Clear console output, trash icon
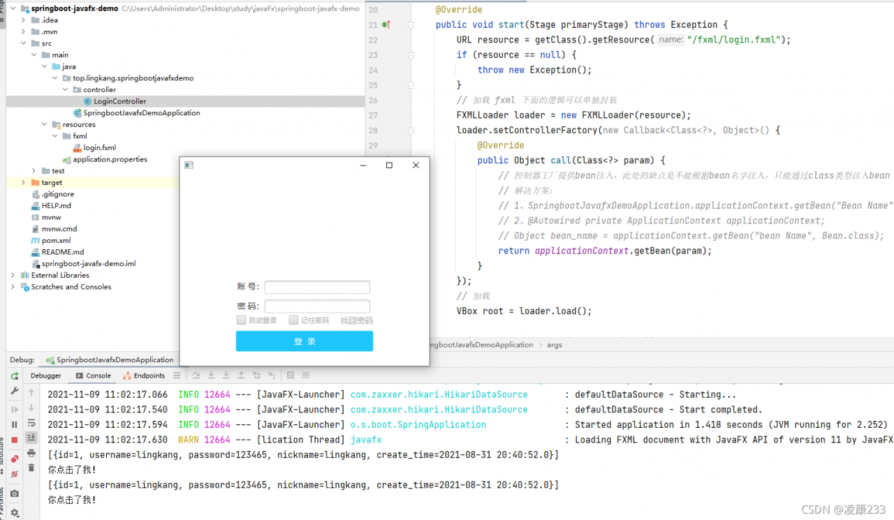894x520 pixels. 31,468
